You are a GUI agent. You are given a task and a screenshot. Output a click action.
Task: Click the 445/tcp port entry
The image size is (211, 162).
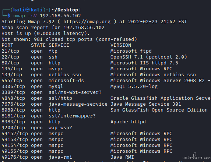click(12, 81)
